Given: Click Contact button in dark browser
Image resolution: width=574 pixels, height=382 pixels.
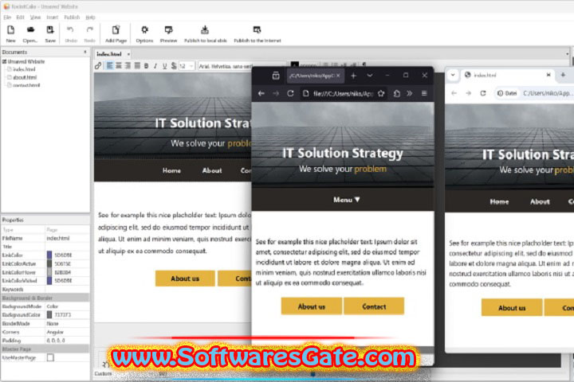Looking at the screenshot, I should tap(374, 306).
